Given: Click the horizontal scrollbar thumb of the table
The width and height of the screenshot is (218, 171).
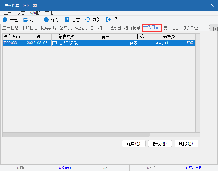Looking at the screenshot, I should coord(76,135).
